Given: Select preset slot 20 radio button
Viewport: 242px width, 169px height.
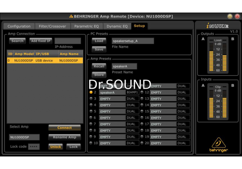Looking at the screenshot, I should [x=142, y=143].
